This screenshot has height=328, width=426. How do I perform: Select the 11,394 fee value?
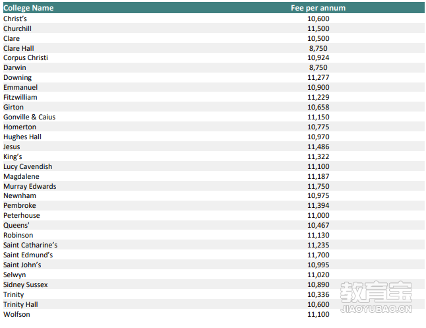pyautogui.click(x=318, y=206)
